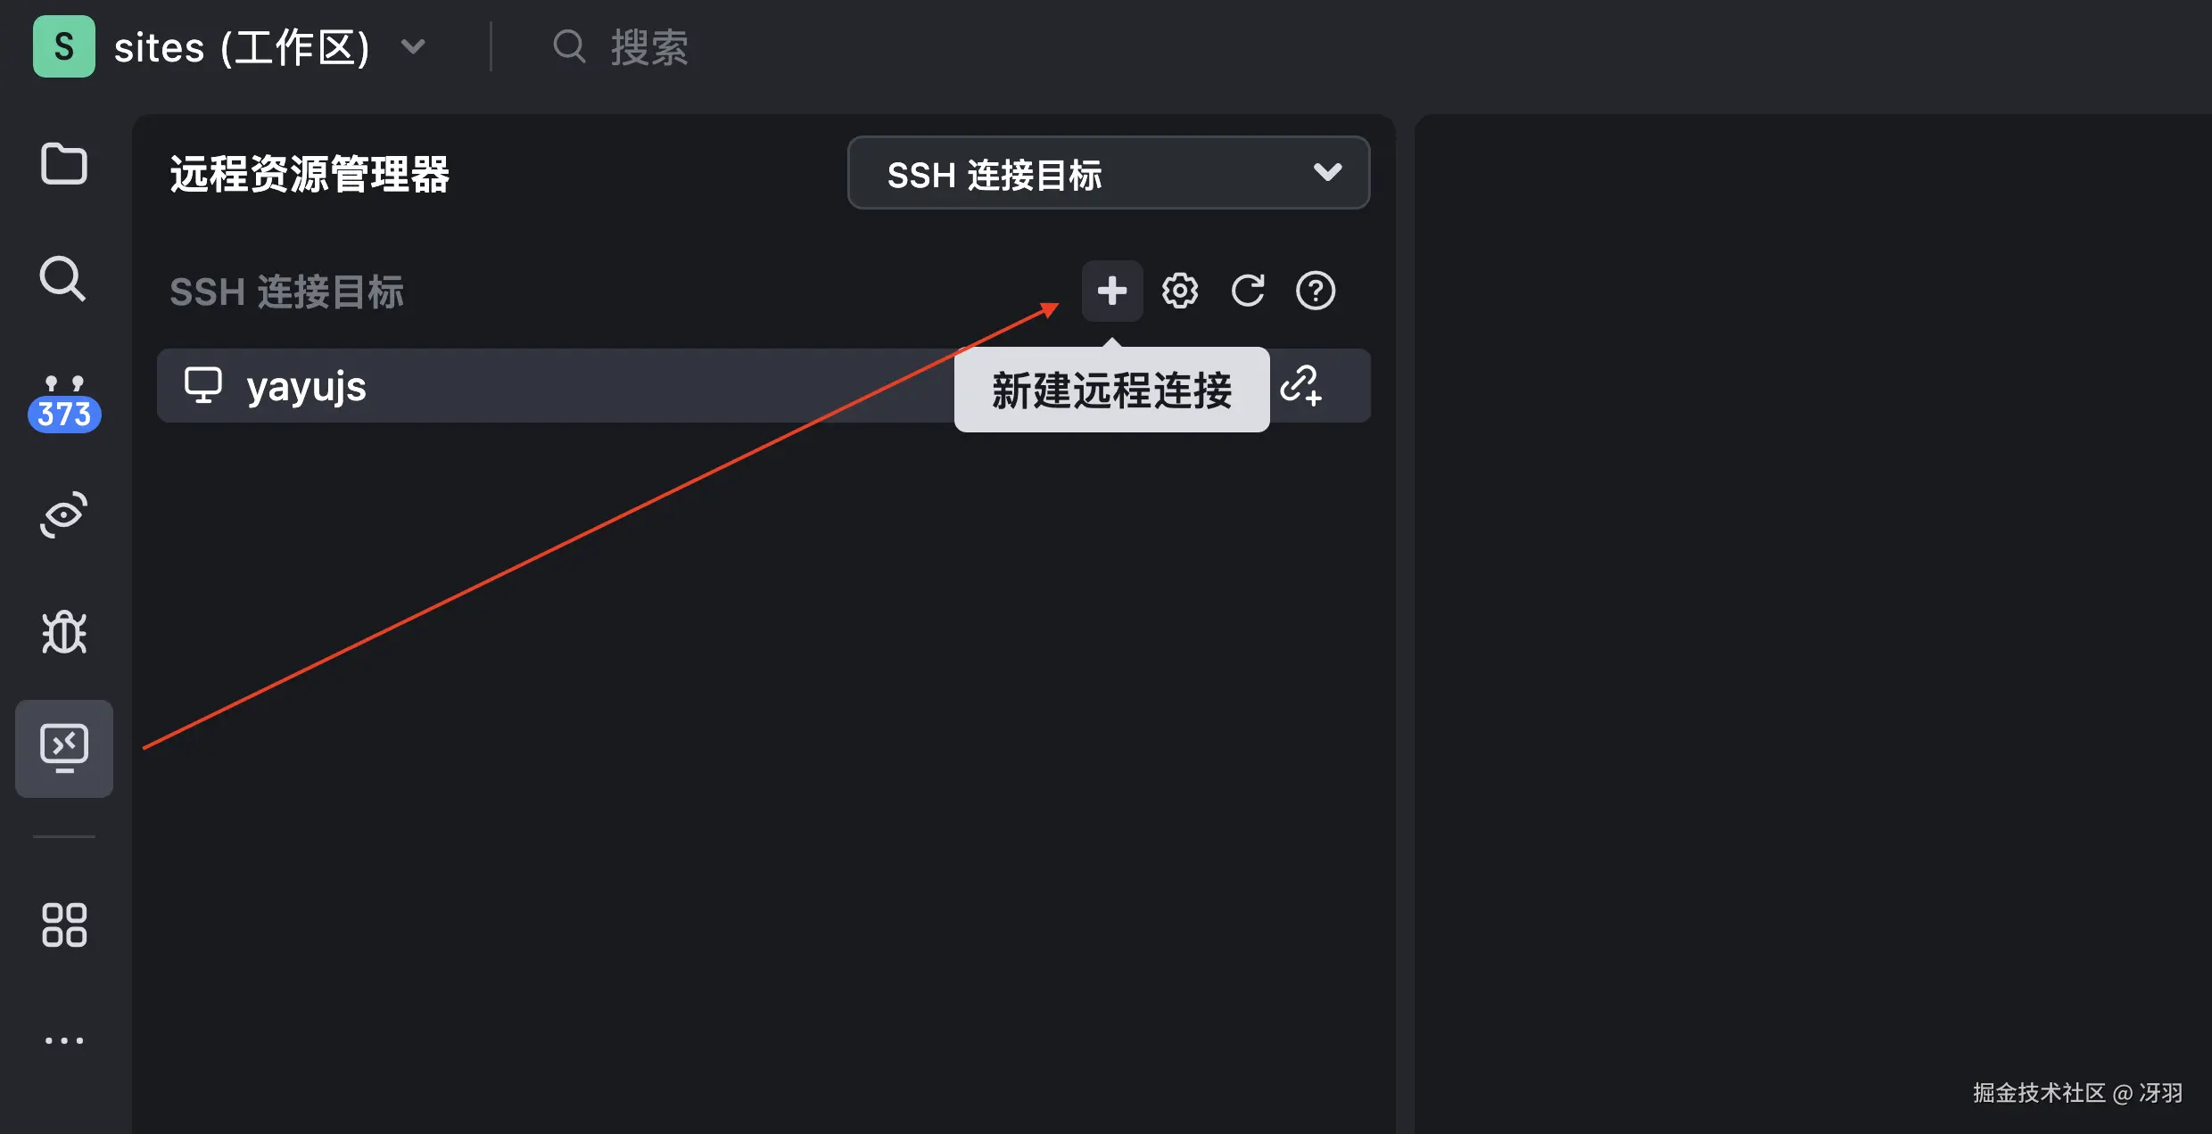Open the help question mark icon

coord(1315,291)
